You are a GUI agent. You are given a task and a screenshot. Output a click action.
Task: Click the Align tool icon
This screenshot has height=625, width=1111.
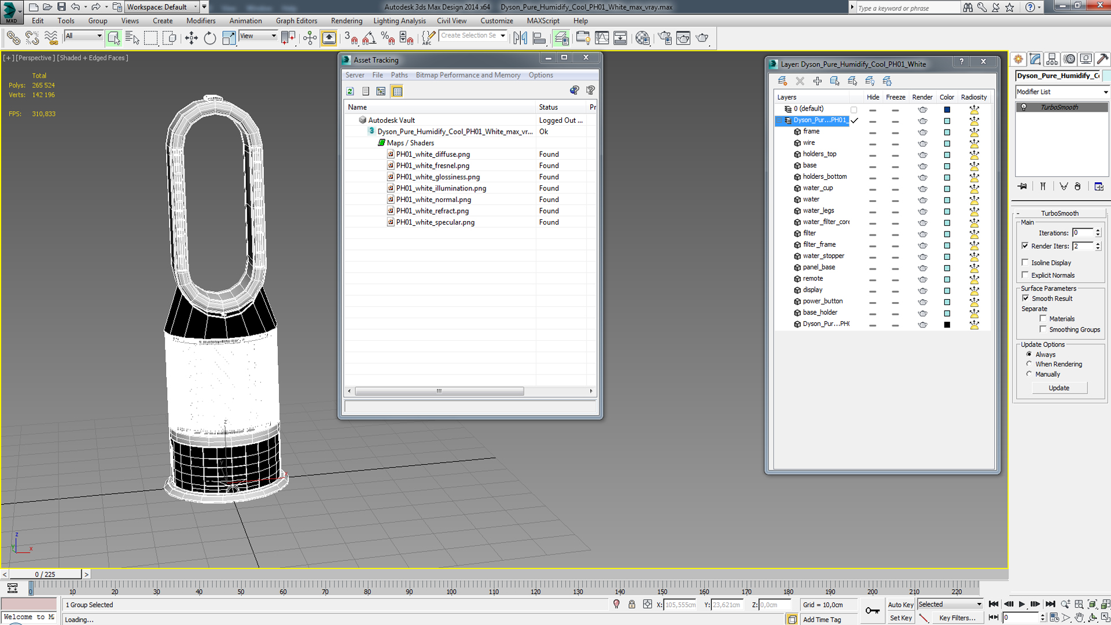point(539,38)
